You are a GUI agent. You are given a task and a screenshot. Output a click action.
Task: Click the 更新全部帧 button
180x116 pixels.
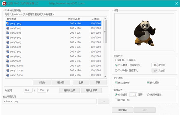pos(91,90)
